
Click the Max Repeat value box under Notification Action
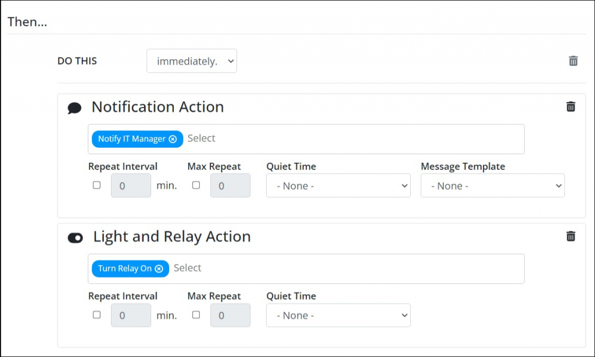coord(230,185)
